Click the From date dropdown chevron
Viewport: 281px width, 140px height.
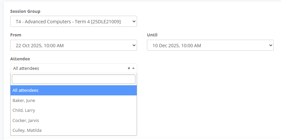coord(134,45)
